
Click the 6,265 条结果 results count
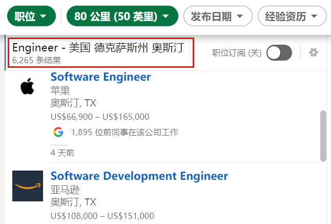pos(36,60)
